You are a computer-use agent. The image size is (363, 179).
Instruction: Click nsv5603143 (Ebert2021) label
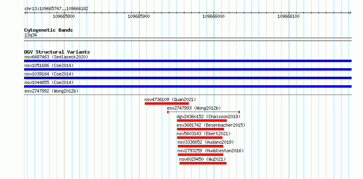click(204, 134)
